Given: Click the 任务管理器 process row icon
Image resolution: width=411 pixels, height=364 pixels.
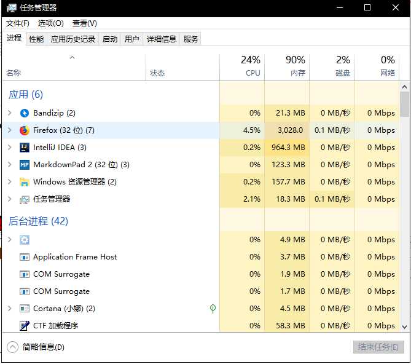Looking at the screenshot, I should tap(25, 199).
